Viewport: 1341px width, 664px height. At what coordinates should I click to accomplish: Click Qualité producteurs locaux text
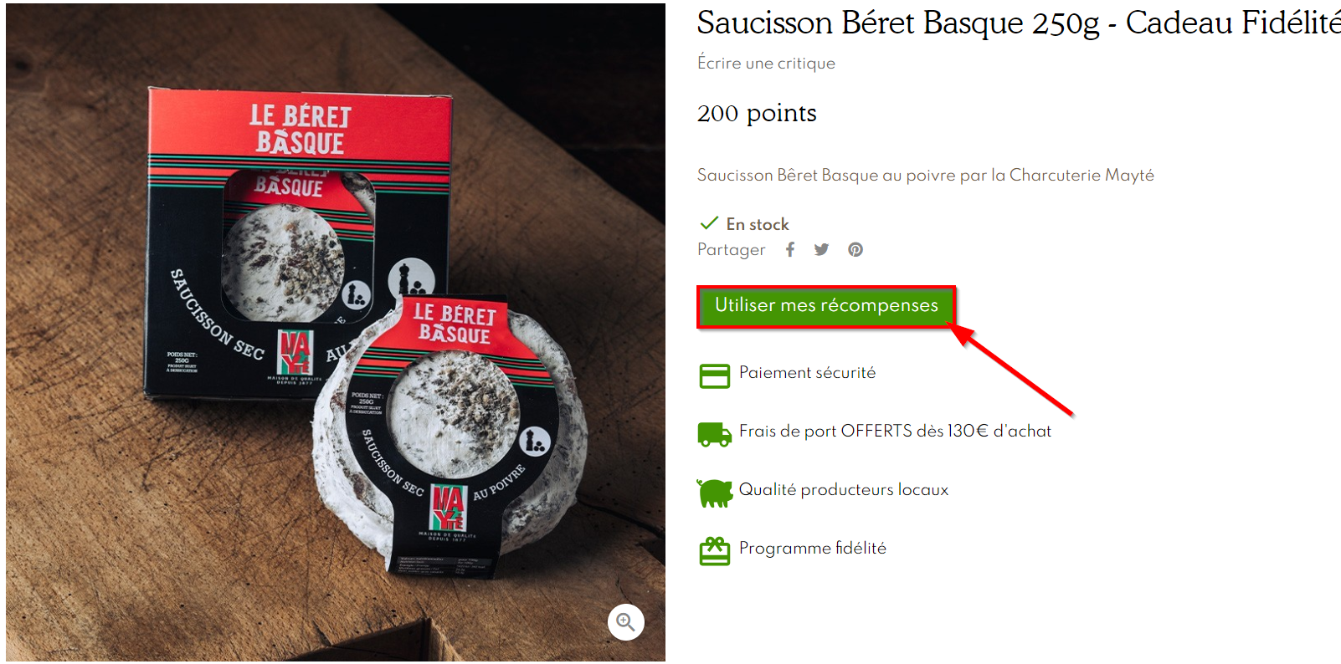coord(843,489)
